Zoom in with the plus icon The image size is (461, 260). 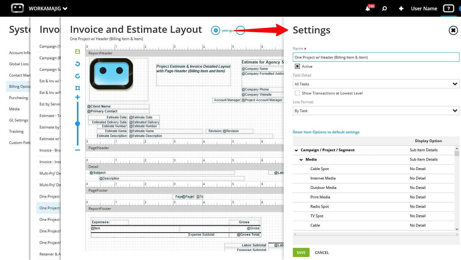point(78,97)
